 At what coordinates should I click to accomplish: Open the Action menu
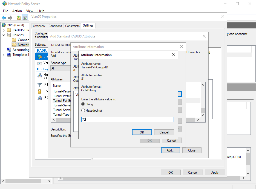tap(17, 11)
